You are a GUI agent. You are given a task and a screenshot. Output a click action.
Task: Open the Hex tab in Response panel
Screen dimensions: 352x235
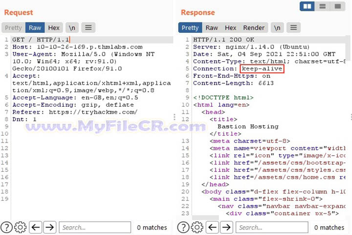pyautogui.click(x=231, y=27)
